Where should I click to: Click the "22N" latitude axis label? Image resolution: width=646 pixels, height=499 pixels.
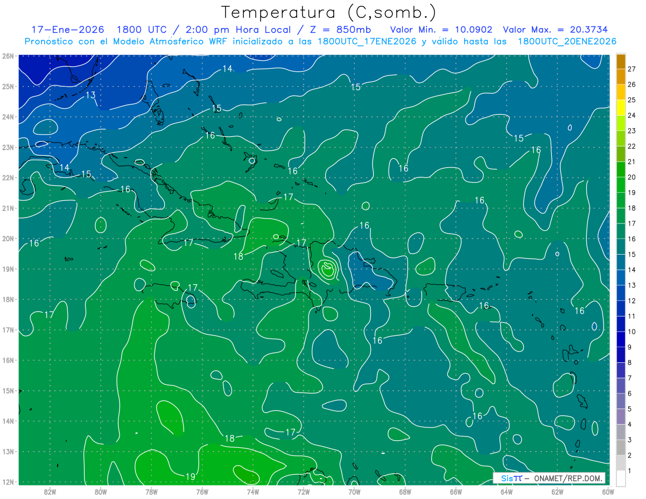[8, 178]
